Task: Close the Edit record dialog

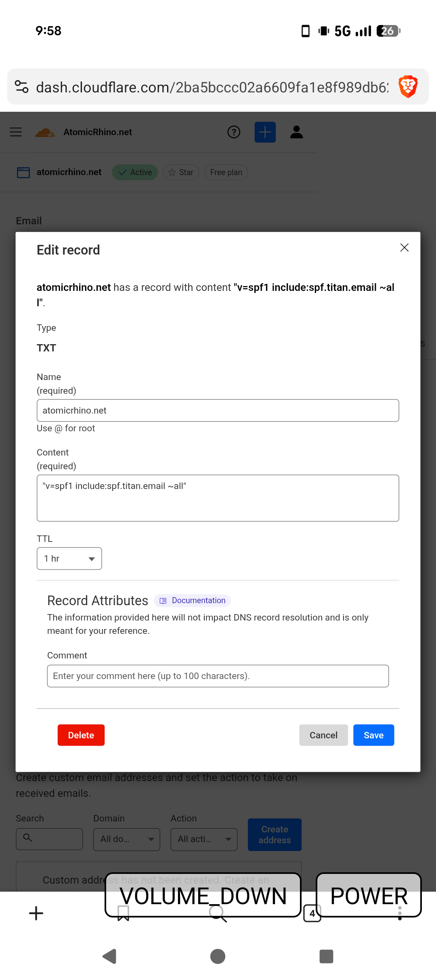Action: point(404,248)
